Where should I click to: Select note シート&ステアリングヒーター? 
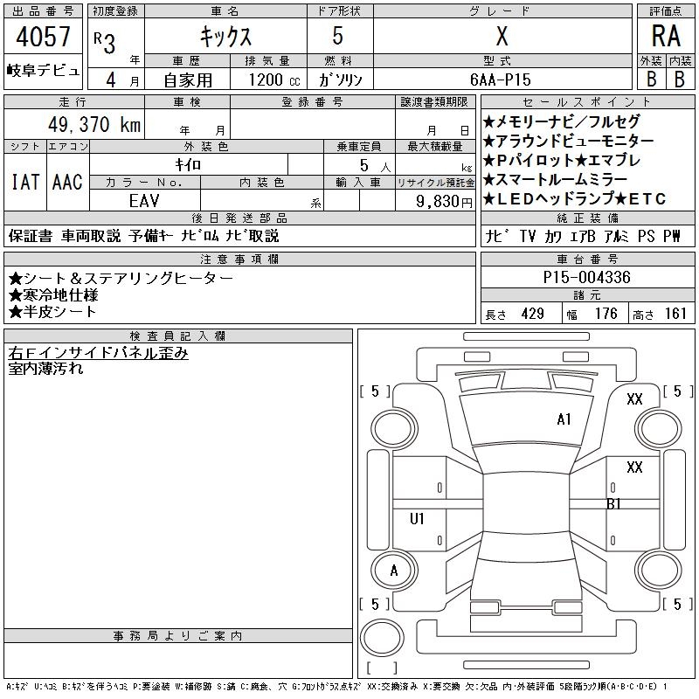(x=121, y=278)
